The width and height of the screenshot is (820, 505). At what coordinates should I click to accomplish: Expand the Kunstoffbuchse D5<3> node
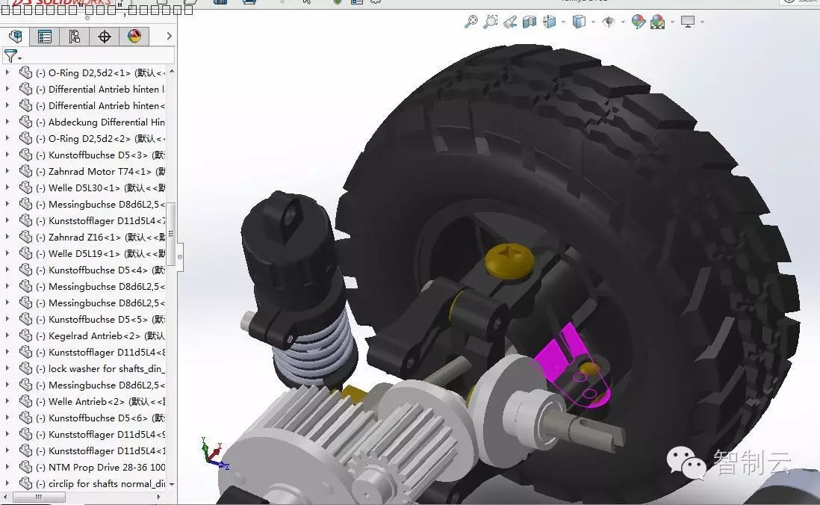(x=7, y=155)
